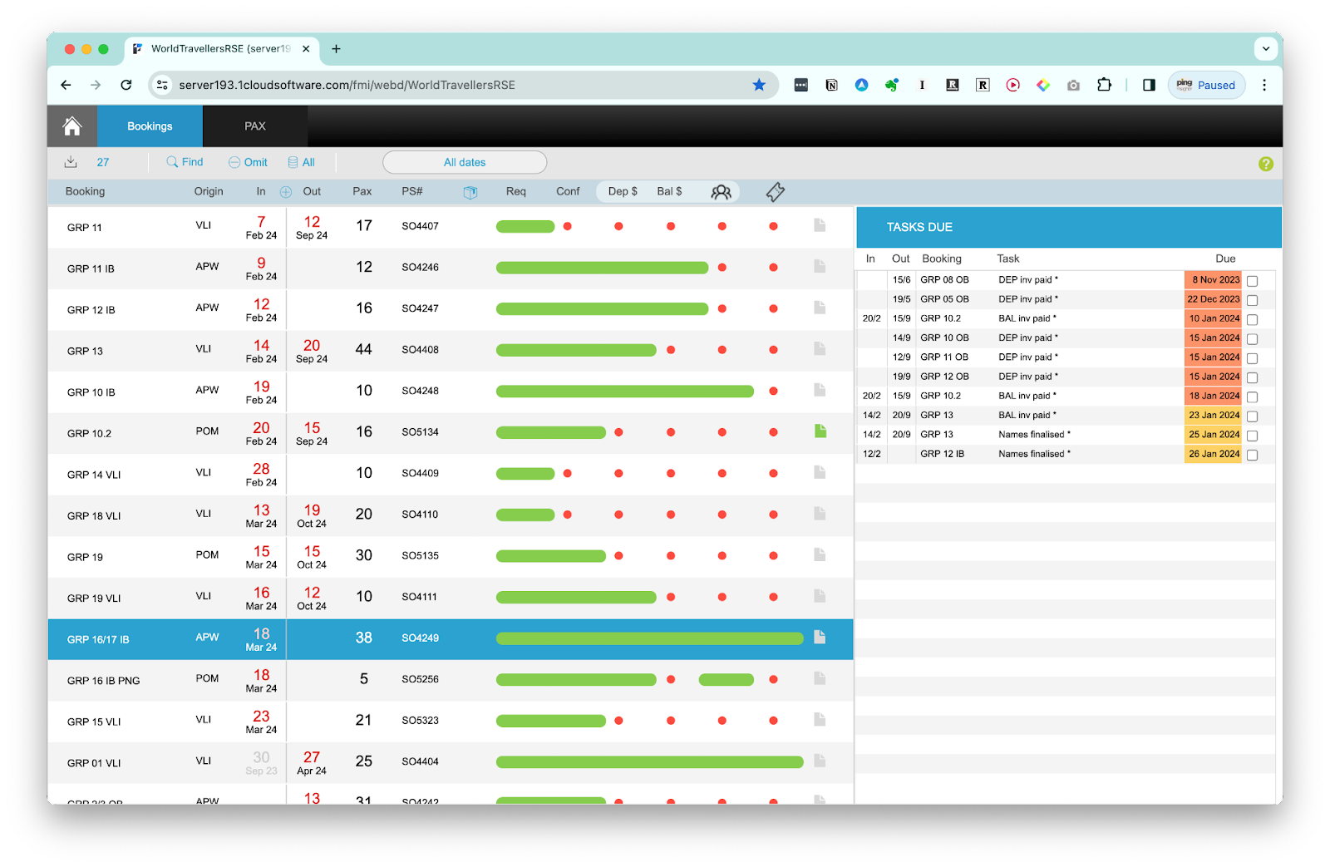
Task: Open the Chrome three-dot menu
Action: coord(1263,85)
